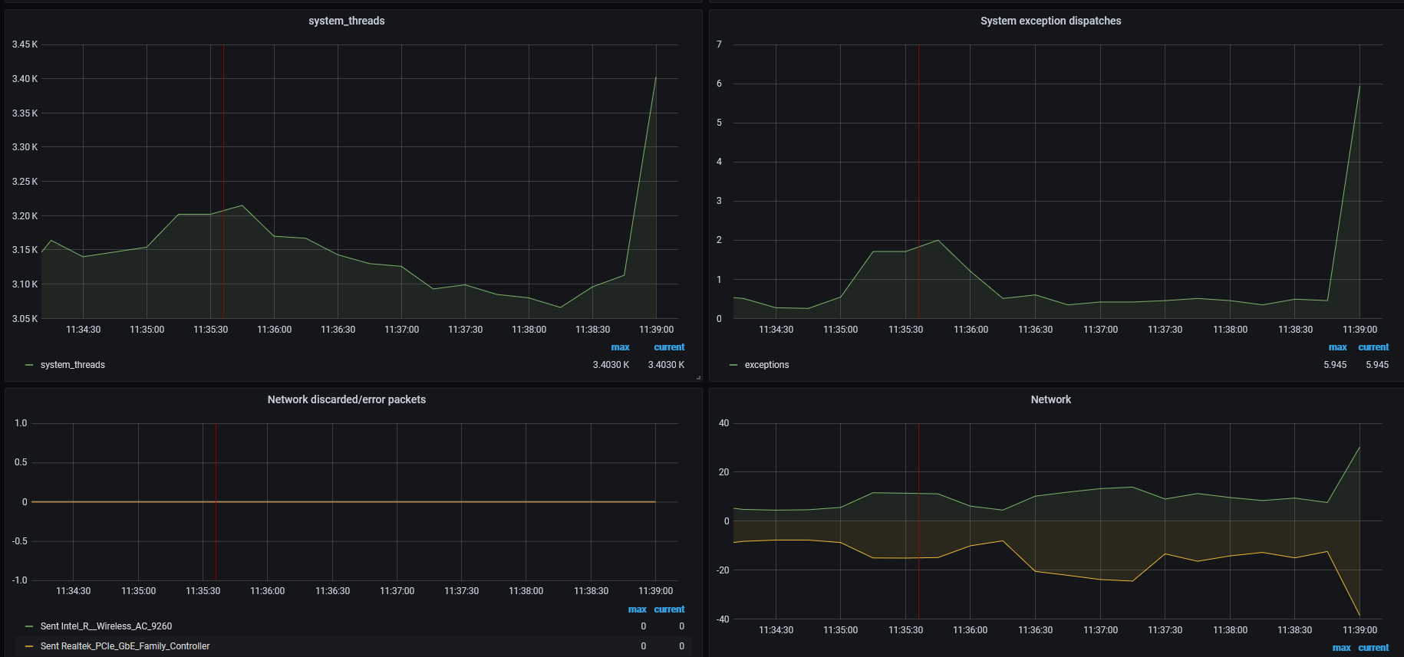Image resolution: width=1404 pixels, height=657 pixels.
Task: Click the Intel Wireless row max value 0
Action: (x=643, y=626)
